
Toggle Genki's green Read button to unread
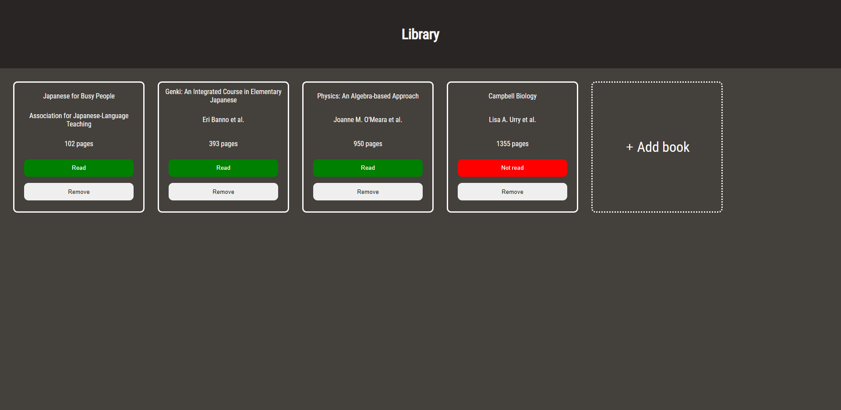click(223, 168)
